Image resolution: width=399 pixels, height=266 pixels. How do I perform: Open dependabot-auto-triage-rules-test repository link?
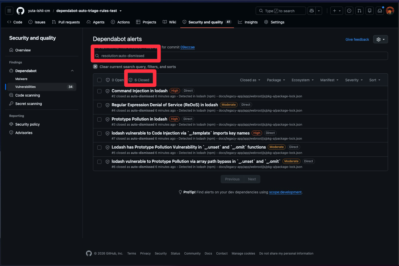[87, 11]
